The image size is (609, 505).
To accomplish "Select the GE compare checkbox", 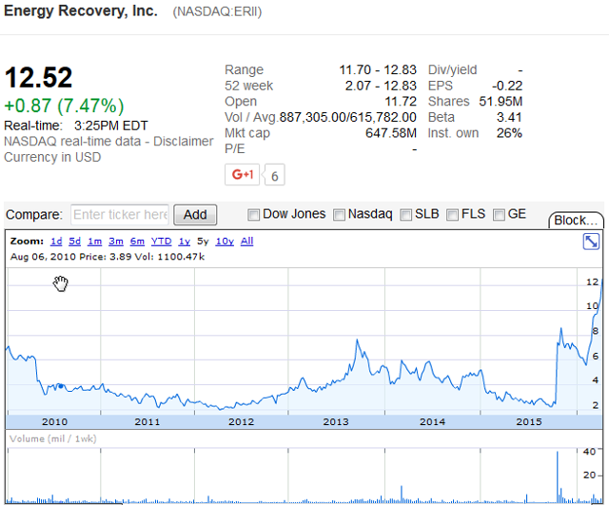I will point(499,215).
